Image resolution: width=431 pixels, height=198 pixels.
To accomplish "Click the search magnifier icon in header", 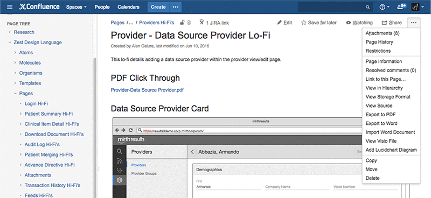I will pos(367,8).
